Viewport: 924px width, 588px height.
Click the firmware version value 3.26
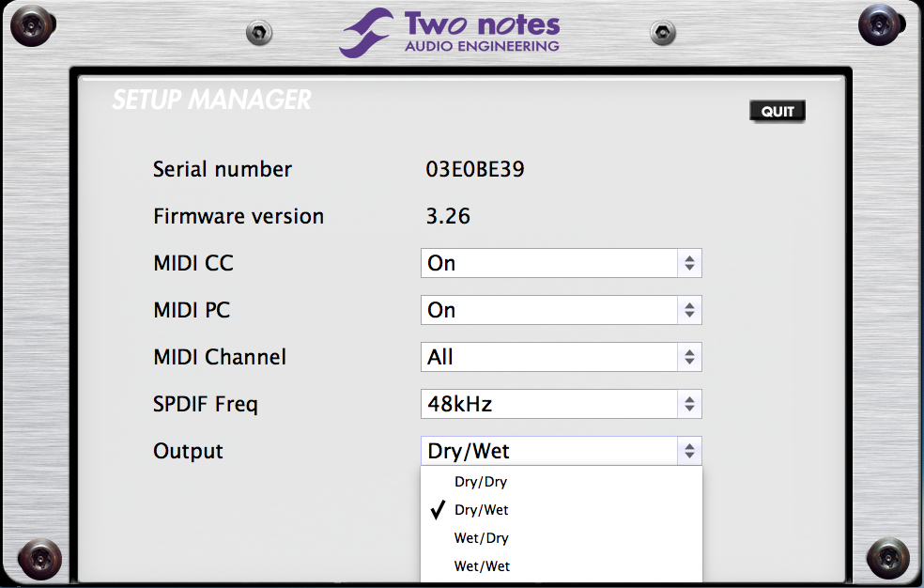(448, 217)
